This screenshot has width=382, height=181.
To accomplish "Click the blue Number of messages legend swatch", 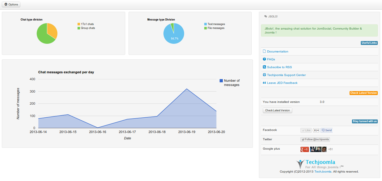I will [x=221, y=81].
